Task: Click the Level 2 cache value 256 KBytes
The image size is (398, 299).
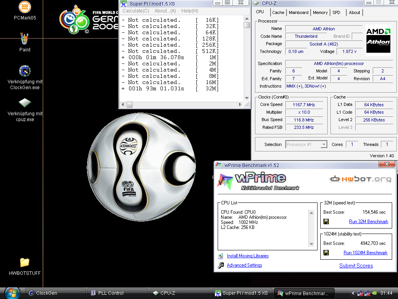Action: [x=374, y=120]
